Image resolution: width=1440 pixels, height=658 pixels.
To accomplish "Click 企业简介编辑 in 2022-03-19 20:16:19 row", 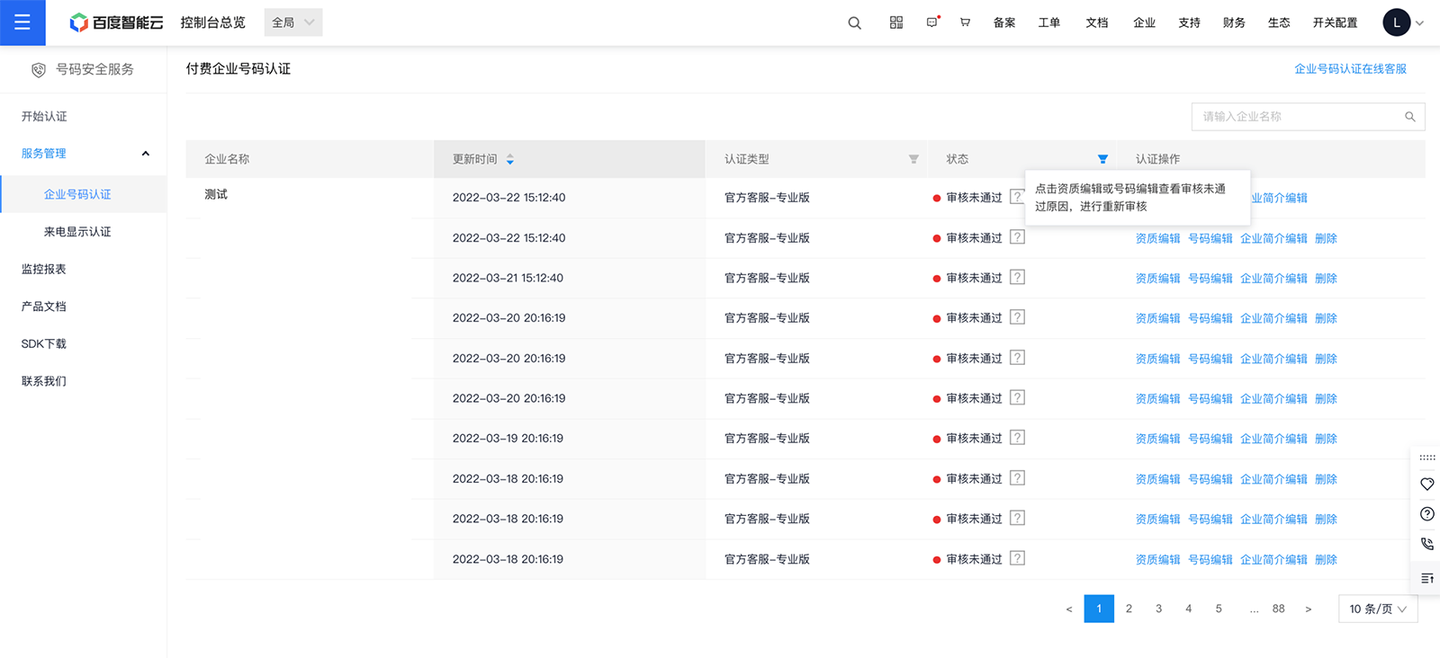I will pyautogui.click(x=1273, y=439).
